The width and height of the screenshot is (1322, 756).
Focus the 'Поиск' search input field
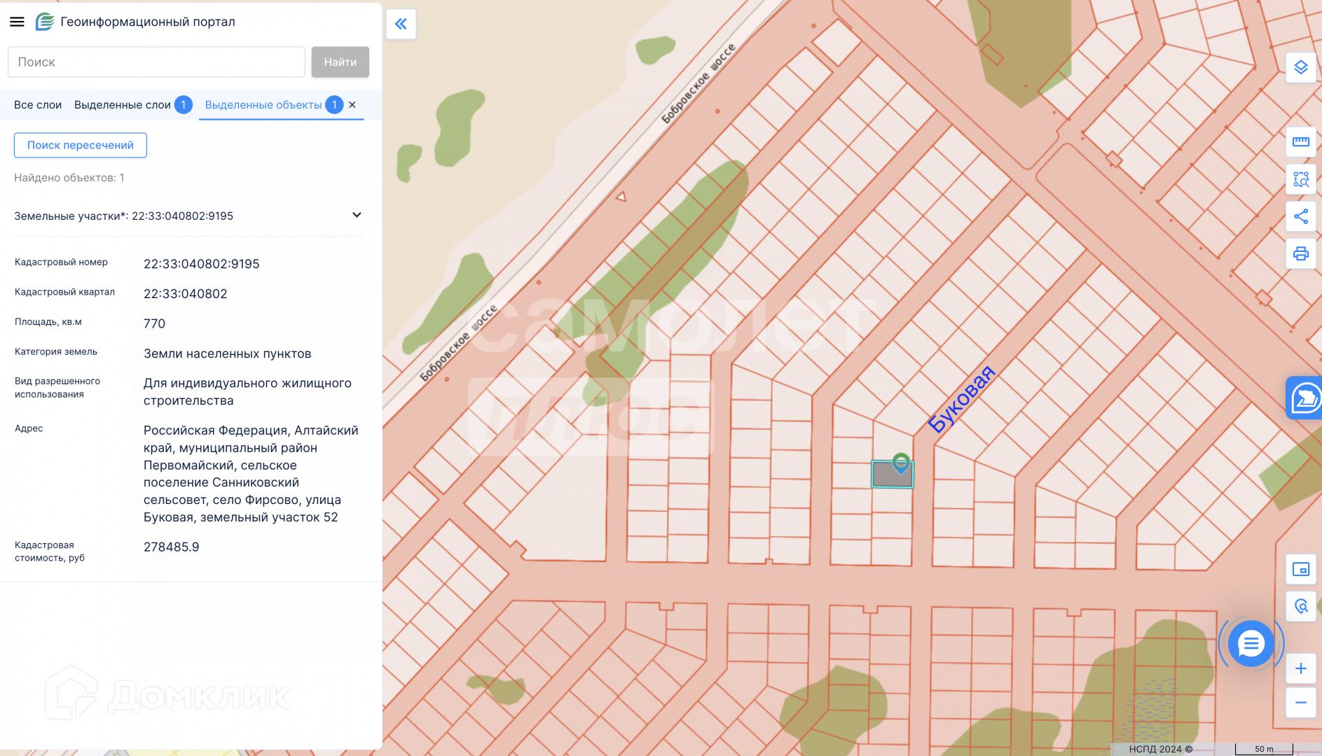click(156, 62)
